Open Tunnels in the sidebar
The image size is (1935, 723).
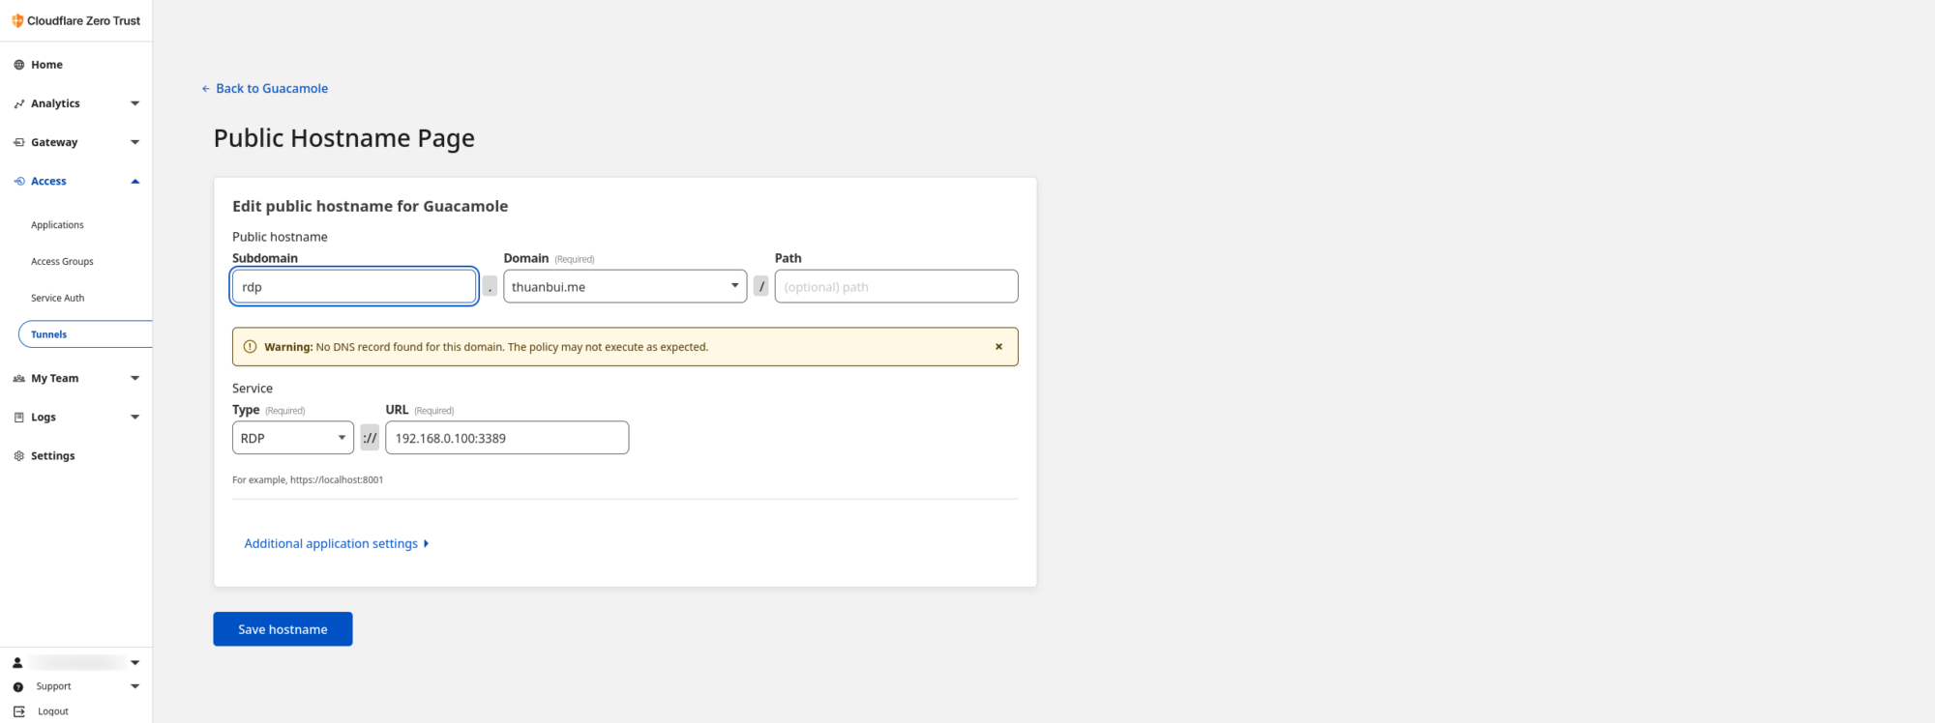49,334
